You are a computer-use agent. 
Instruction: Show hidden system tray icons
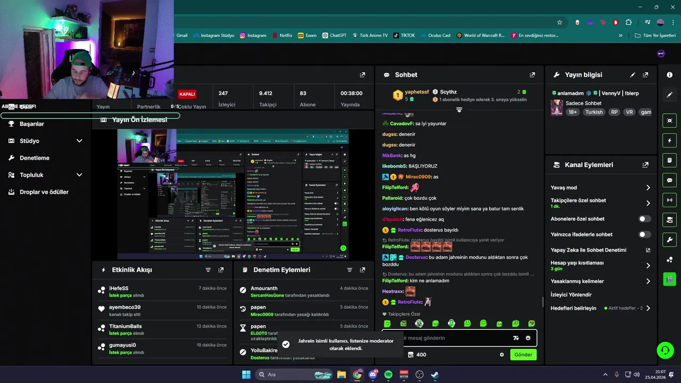tap(605, 374)
